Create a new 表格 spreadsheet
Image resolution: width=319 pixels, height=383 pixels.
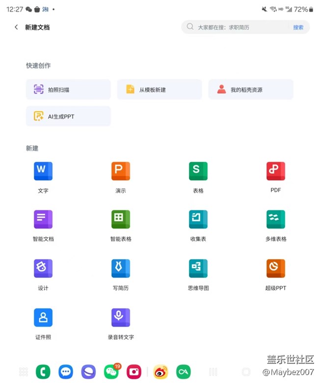point(198,178)
